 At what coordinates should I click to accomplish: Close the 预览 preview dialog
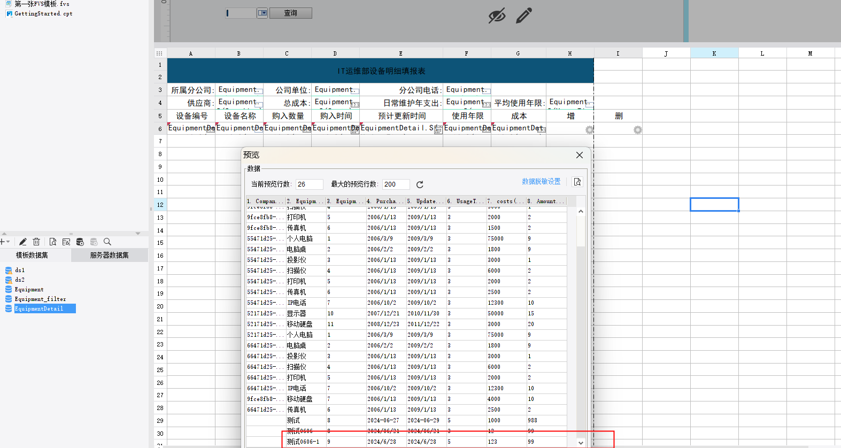[x=580, y=155]
